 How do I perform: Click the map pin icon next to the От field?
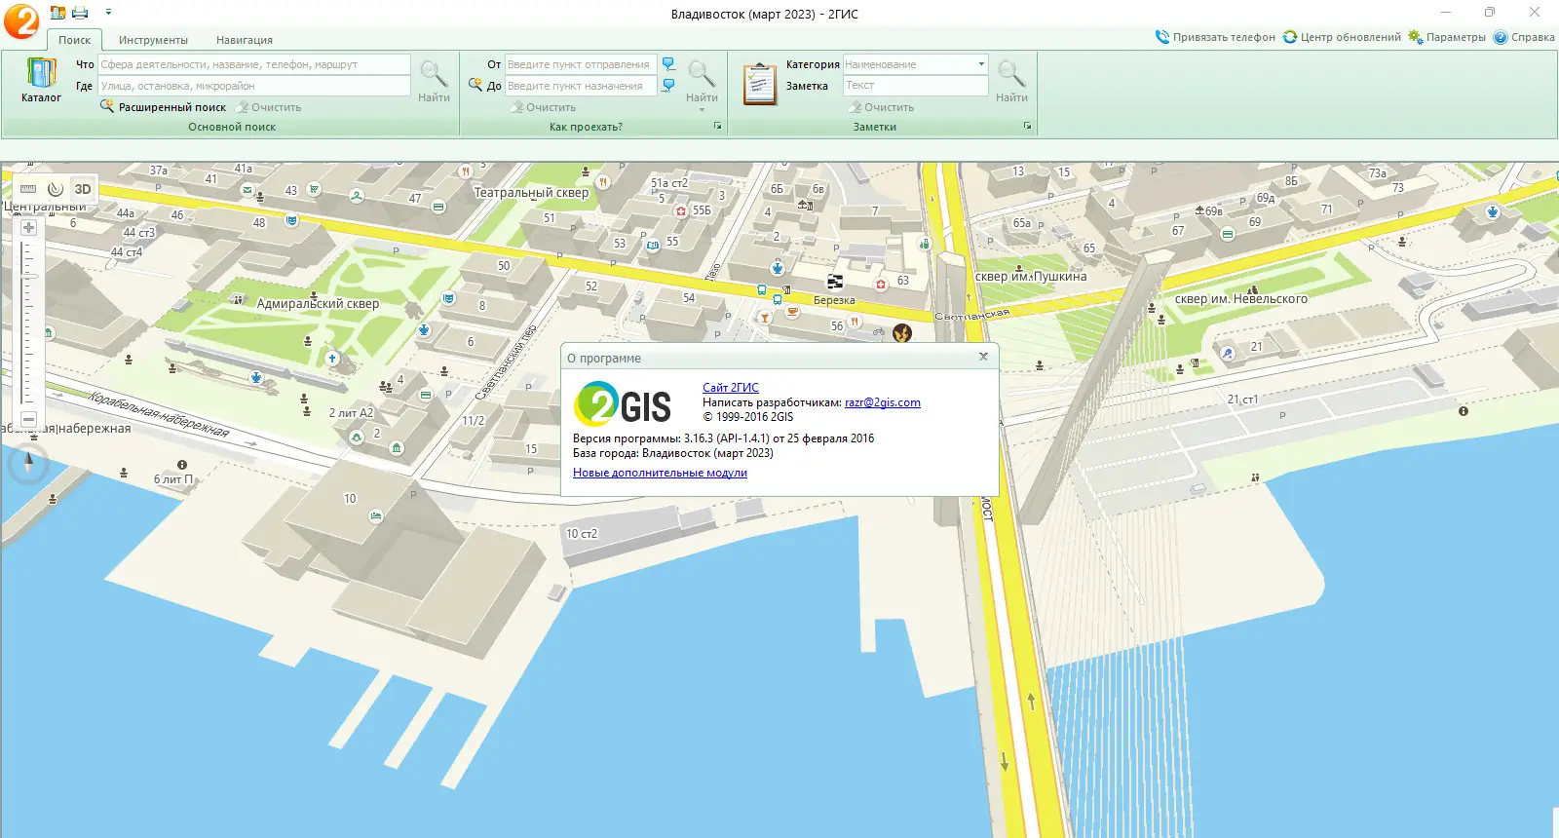coord(668,64)
